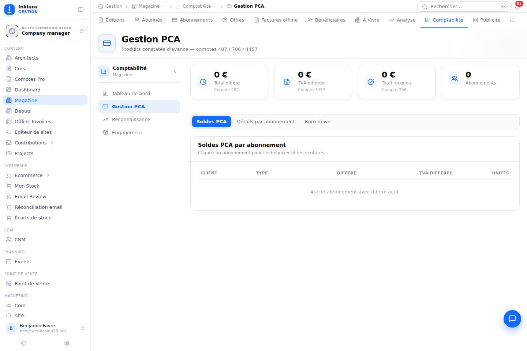Viewport: 527px width, 351px height.
Task: Click the Total reconnu checkmark icon
Action: (x=371, y=82)
